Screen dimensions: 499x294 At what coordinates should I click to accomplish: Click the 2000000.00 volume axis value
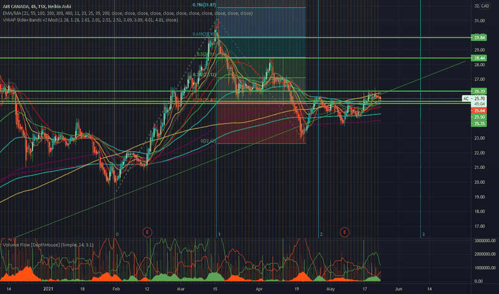tap(485, 254)
